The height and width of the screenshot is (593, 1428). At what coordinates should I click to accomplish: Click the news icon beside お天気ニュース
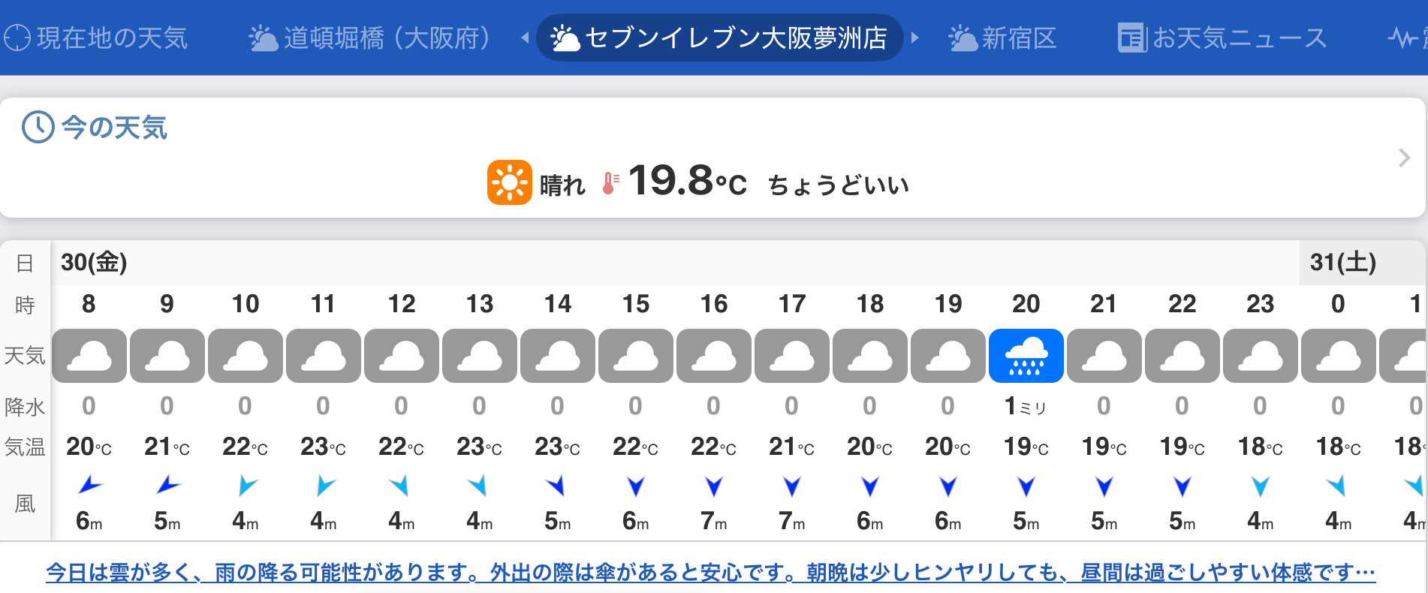coord(1132,38)
